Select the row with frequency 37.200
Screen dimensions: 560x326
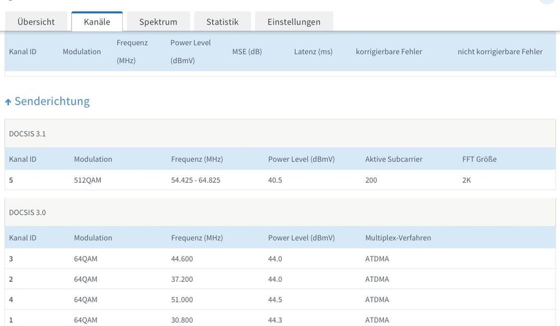pyautogui.click(x=182, y=279)
